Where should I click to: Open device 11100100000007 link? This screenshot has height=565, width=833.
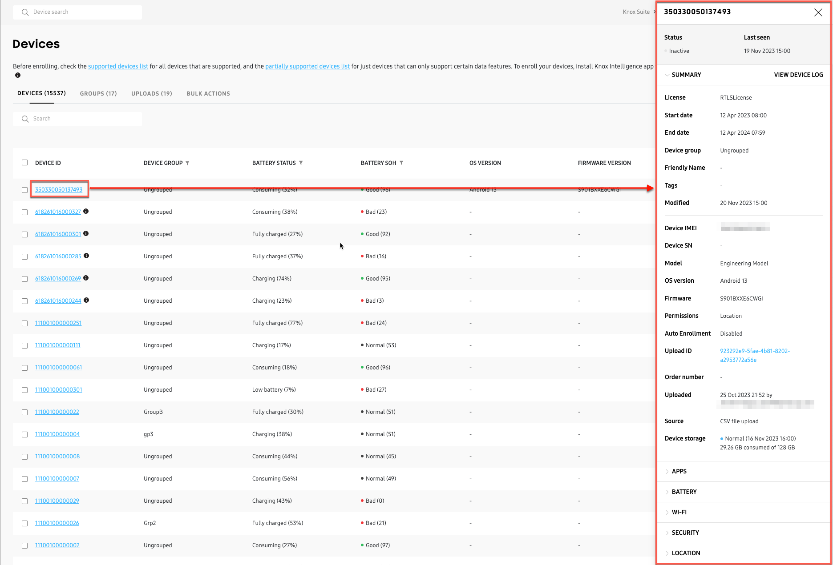(x=57, y=478)
